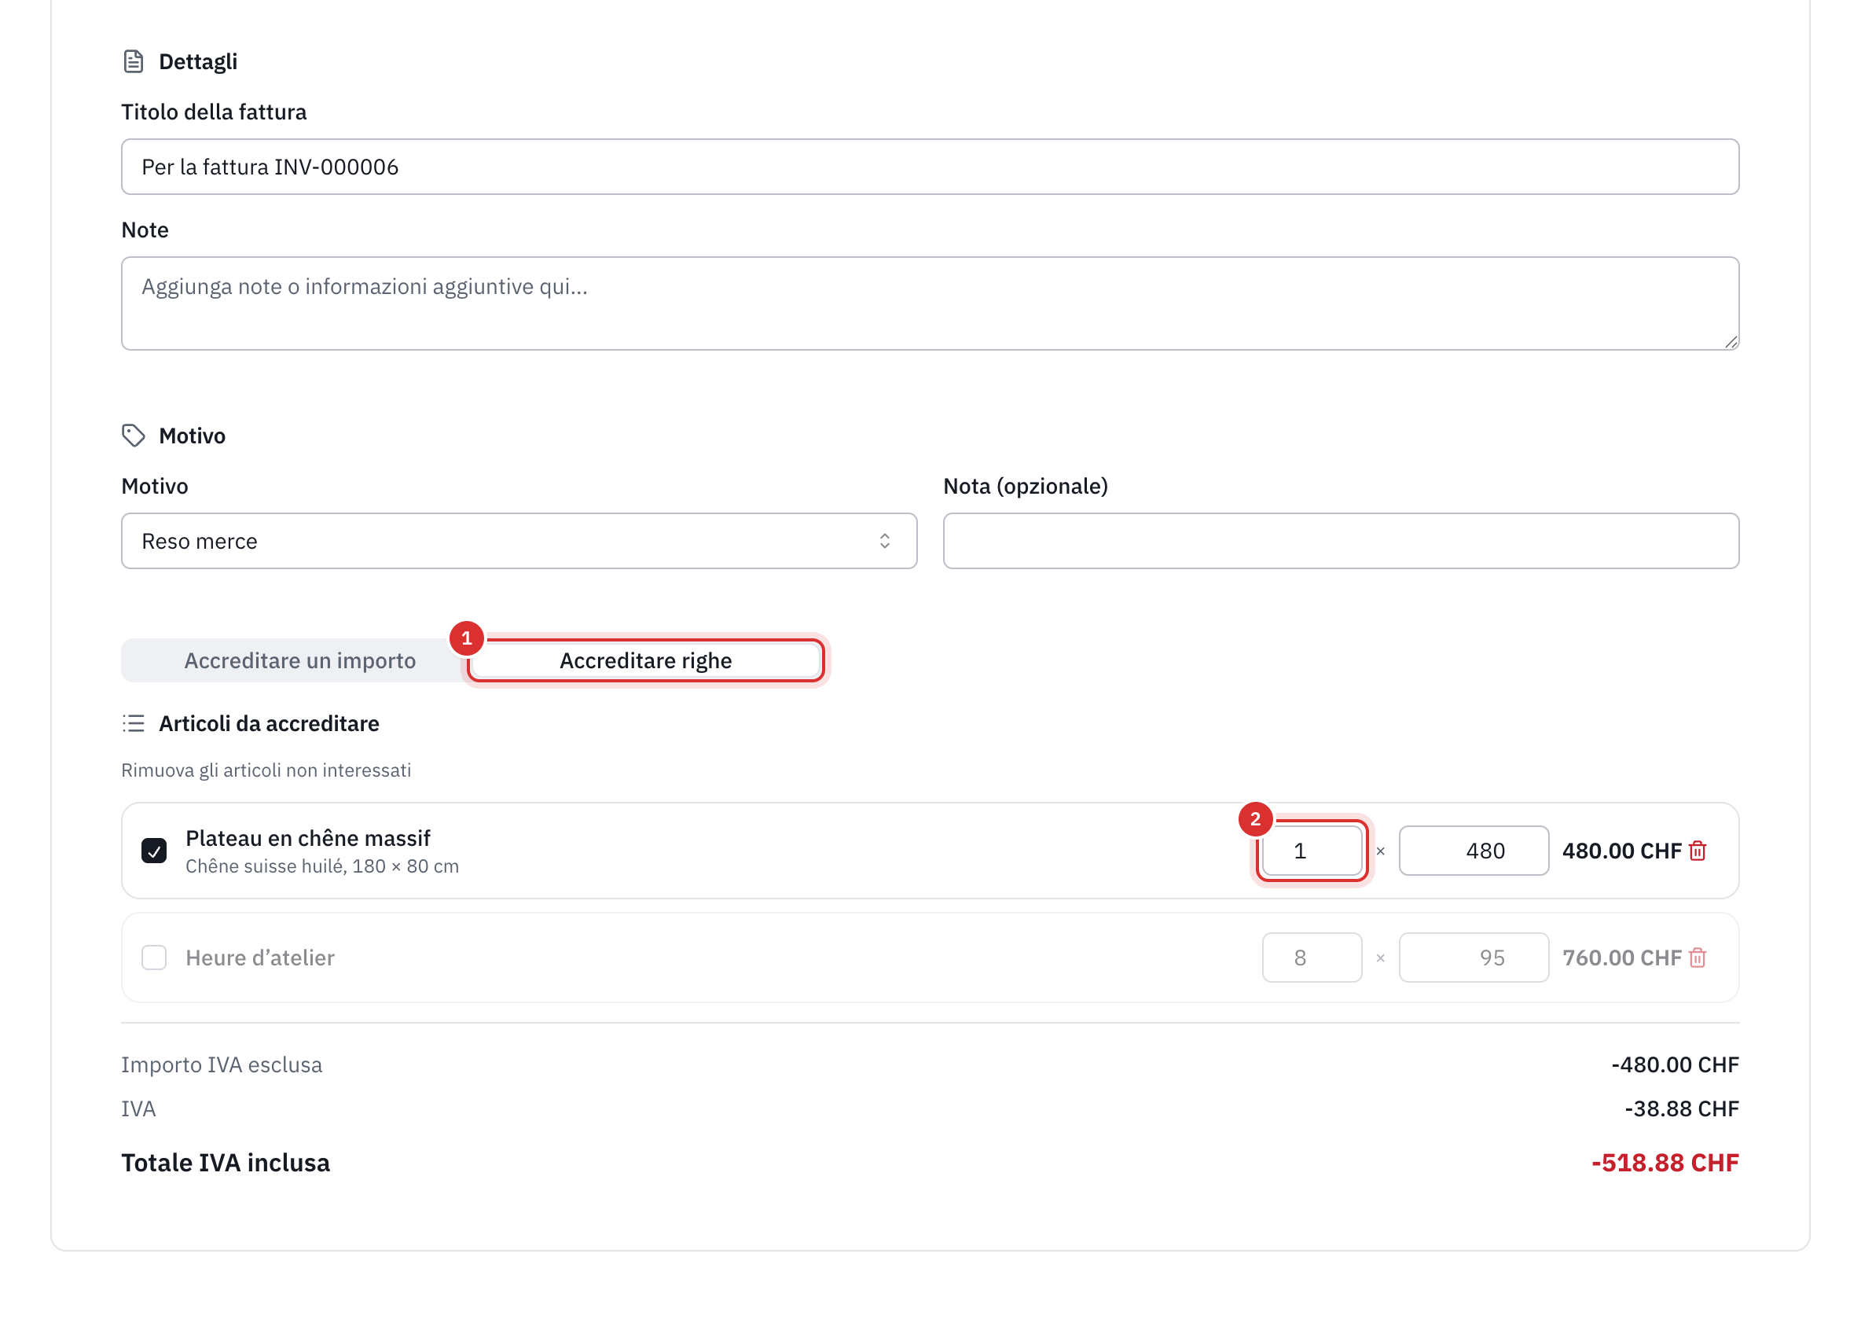Focus the Note text area

click(x=930, y=304)
